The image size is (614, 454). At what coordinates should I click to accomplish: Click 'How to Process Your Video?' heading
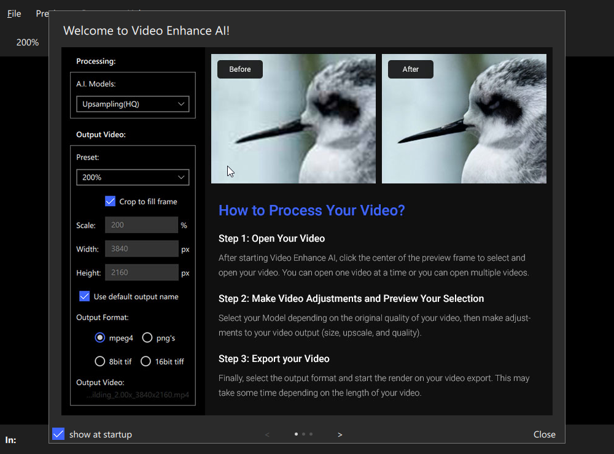click(312, 210)
